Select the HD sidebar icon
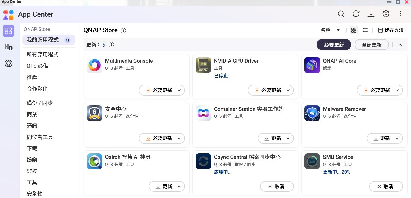 [x=9, y=47]
